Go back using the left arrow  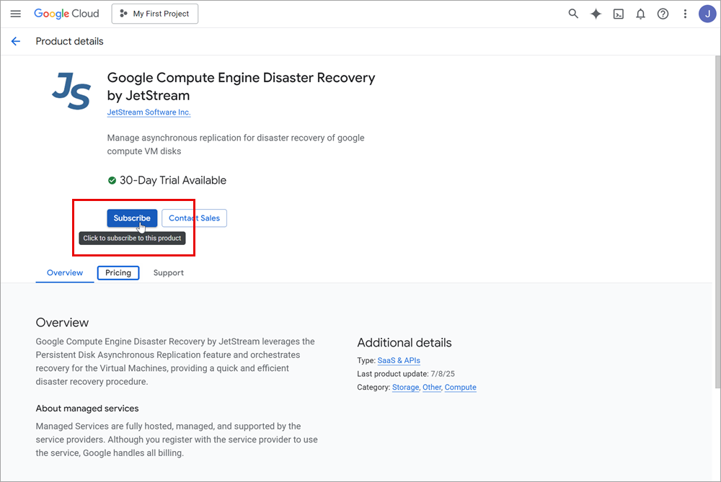click(16, 41)
